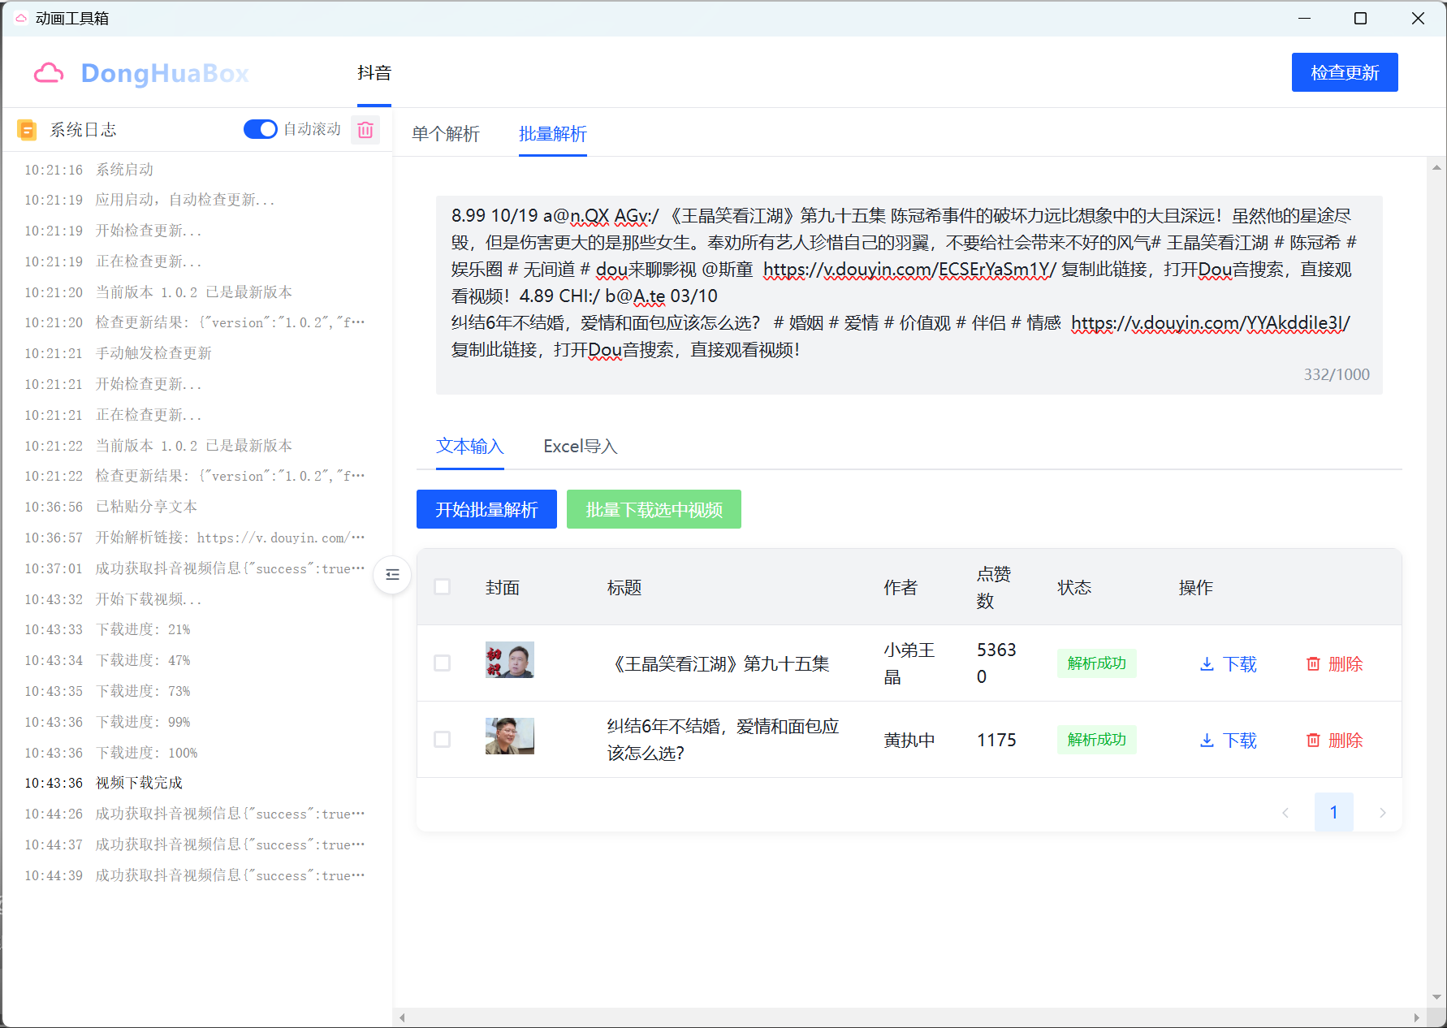
Task: Toggle the 自动滚动 auto-scroll switch
Action: pyautogui.click(x=261, y=130)
